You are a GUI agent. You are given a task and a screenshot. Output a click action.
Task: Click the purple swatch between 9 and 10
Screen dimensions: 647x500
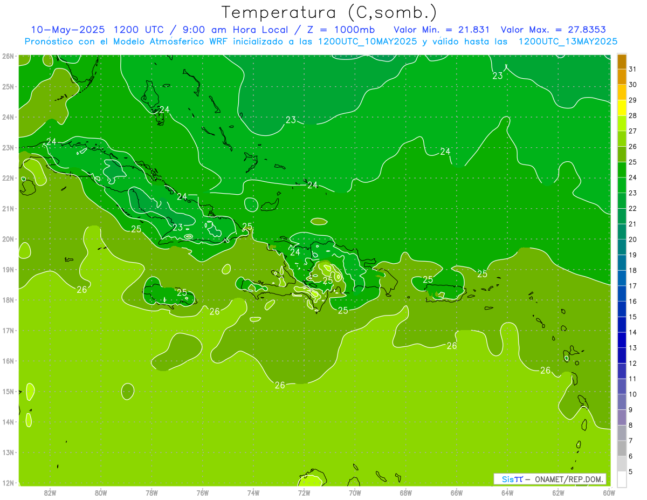622,402
